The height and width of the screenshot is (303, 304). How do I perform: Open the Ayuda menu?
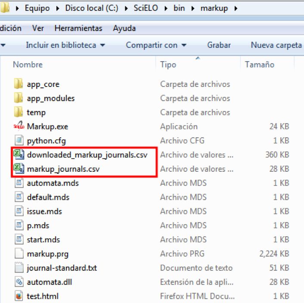coord(124,28)
